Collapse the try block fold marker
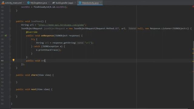Screen dimensions: 194x109 (x=10, y=39)
